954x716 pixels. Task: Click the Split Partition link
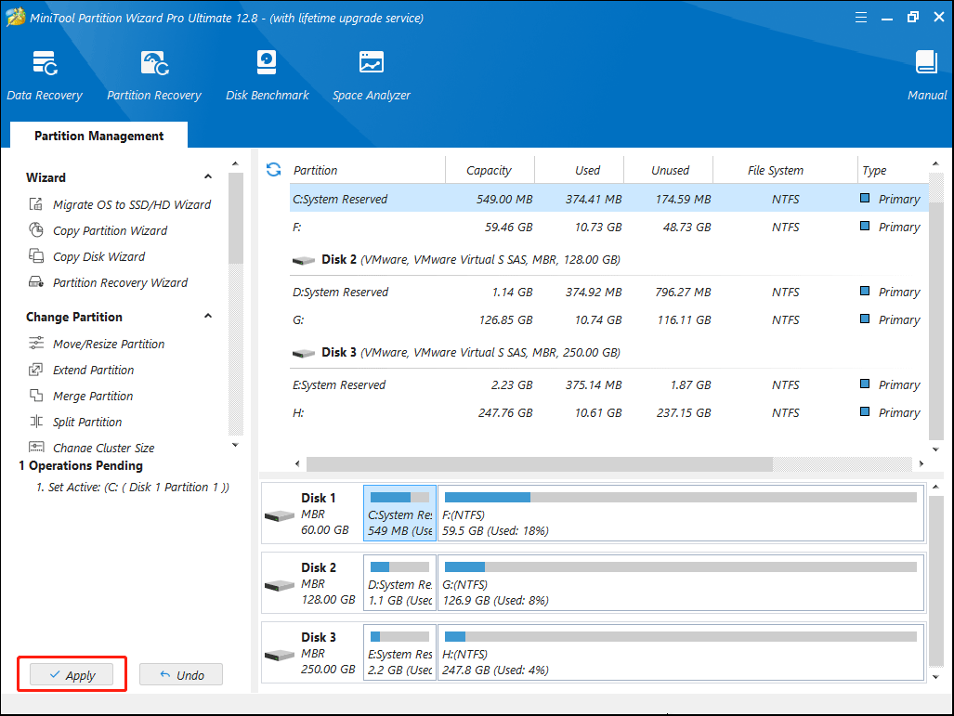pyautogui.click(x=87, y=423)
